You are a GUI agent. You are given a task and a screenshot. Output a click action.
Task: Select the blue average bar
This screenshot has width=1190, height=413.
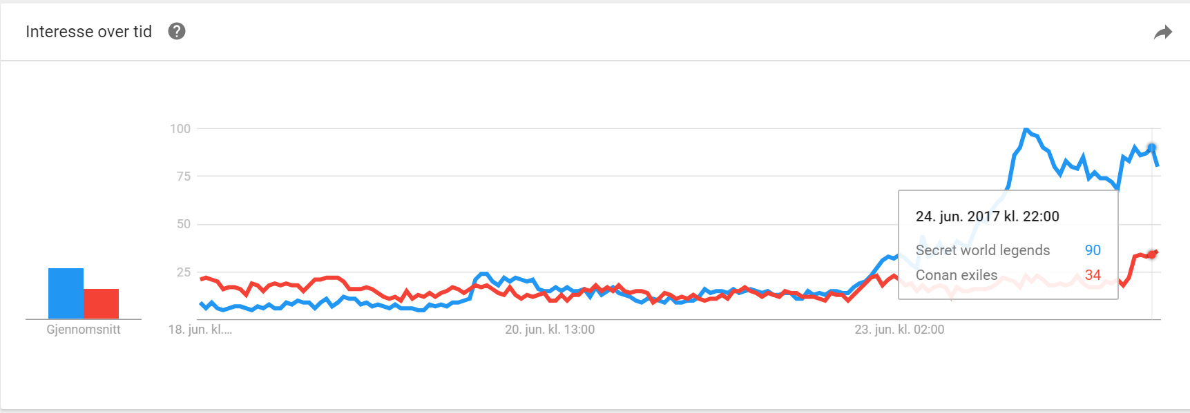(66, 293)
